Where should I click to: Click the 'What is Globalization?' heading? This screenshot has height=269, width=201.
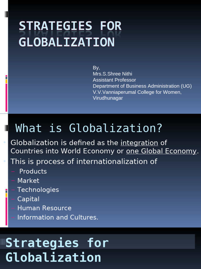click(88, 128)
